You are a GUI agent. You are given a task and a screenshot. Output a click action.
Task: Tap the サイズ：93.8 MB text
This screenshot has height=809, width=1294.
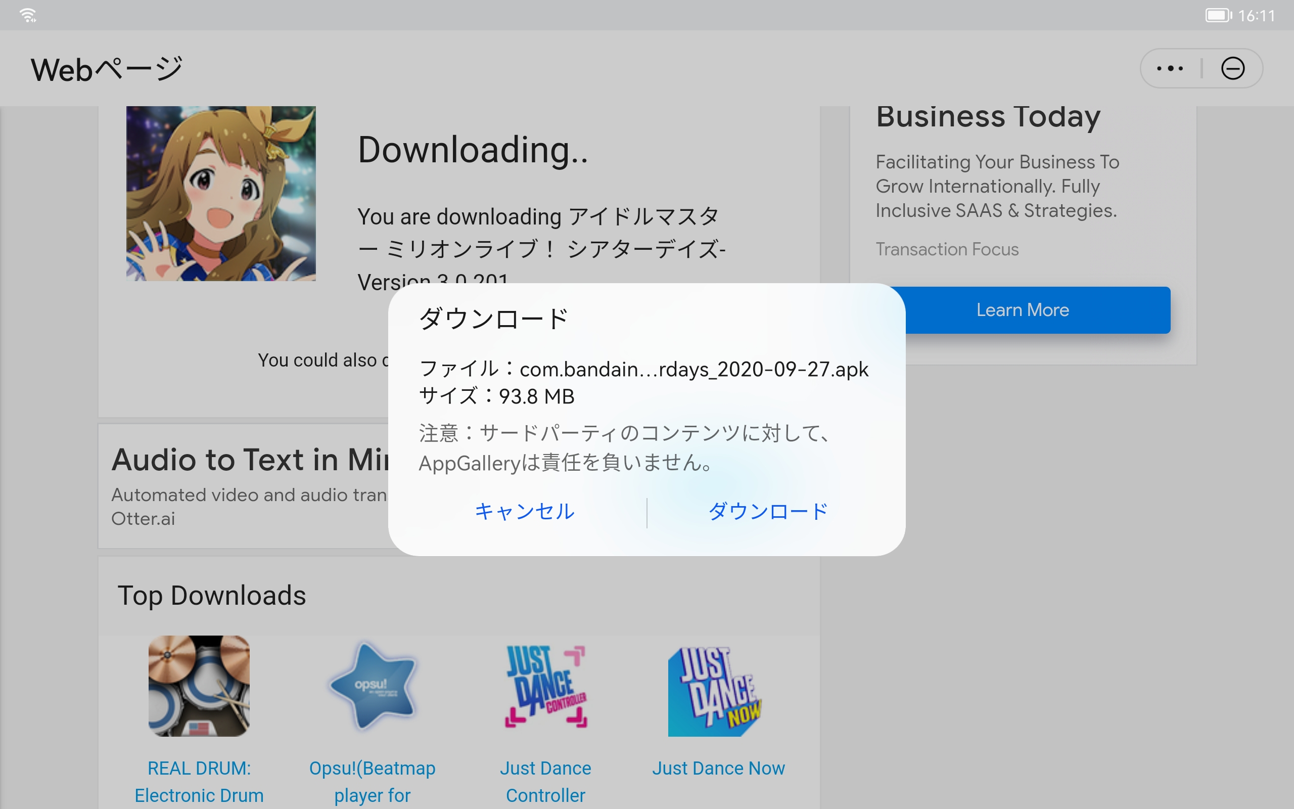[497, 396]
